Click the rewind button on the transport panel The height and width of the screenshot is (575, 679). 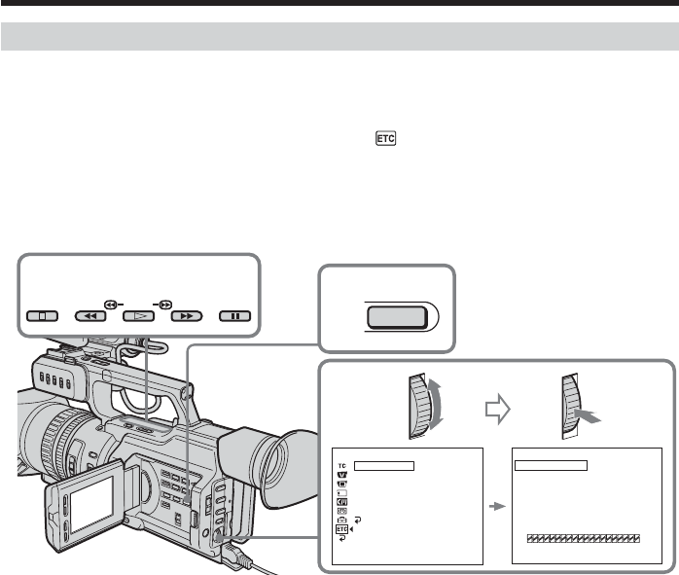90,316
